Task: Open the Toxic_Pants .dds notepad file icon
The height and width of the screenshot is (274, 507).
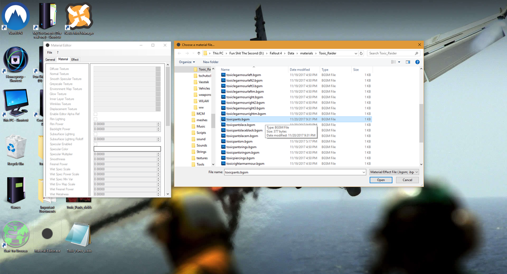Action: (x=79, y=236)
